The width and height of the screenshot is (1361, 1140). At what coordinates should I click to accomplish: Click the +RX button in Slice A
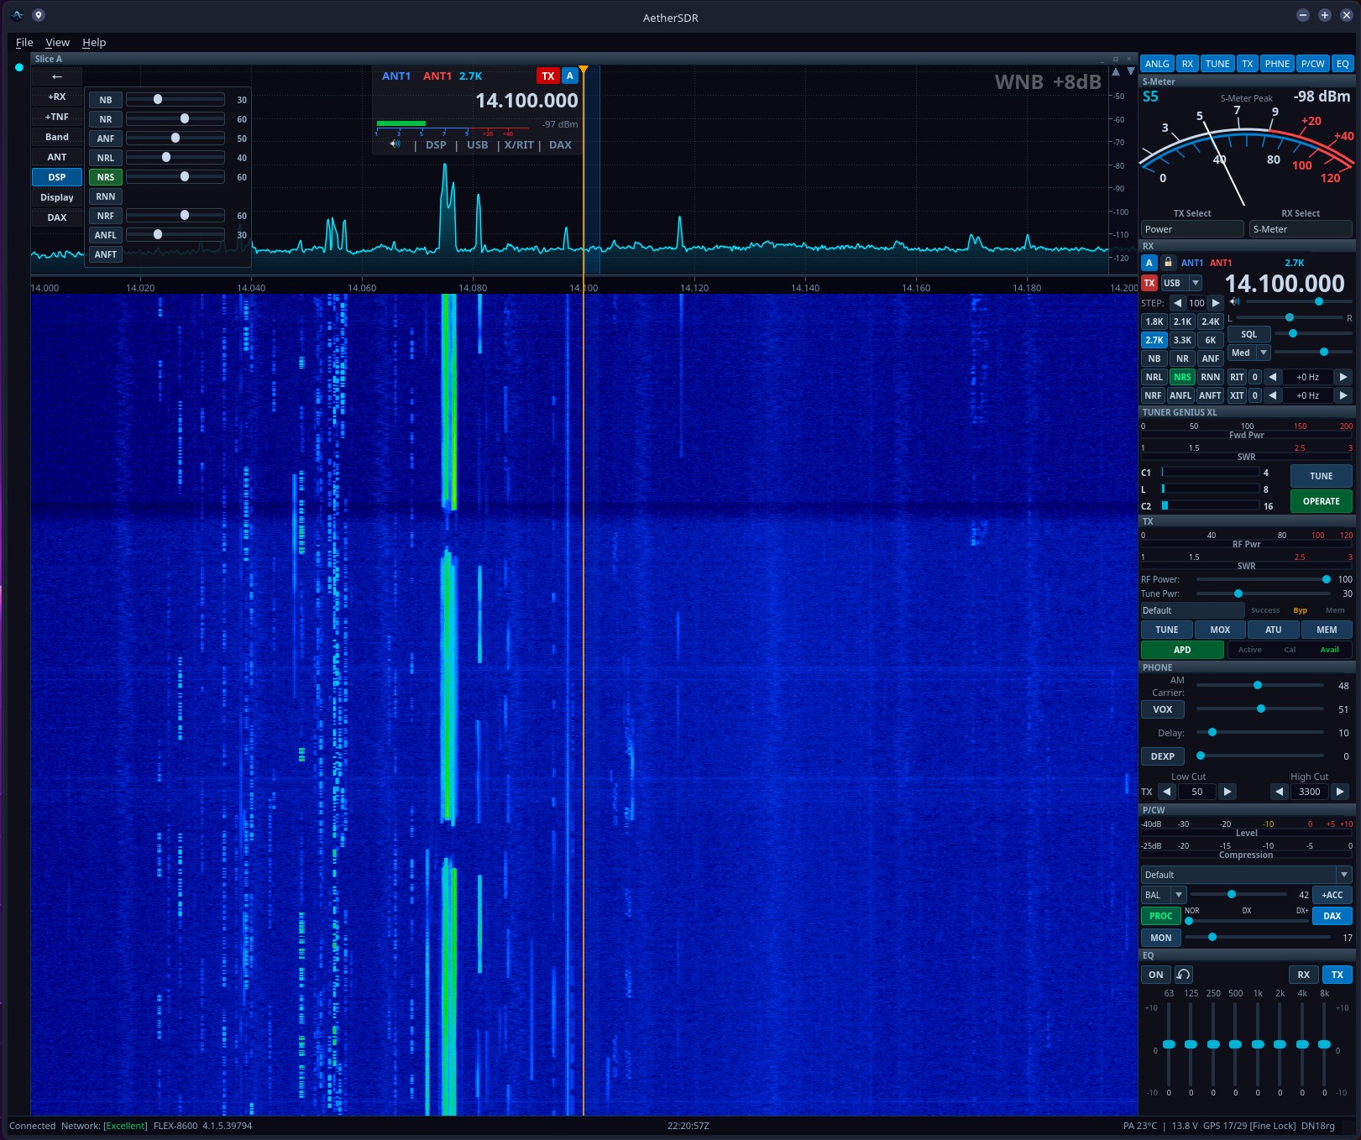pyautogui.click(x=57, y=97)
